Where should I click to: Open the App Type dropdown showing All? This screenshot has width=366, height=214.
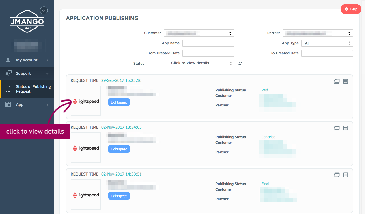click(x=327, y=43)
